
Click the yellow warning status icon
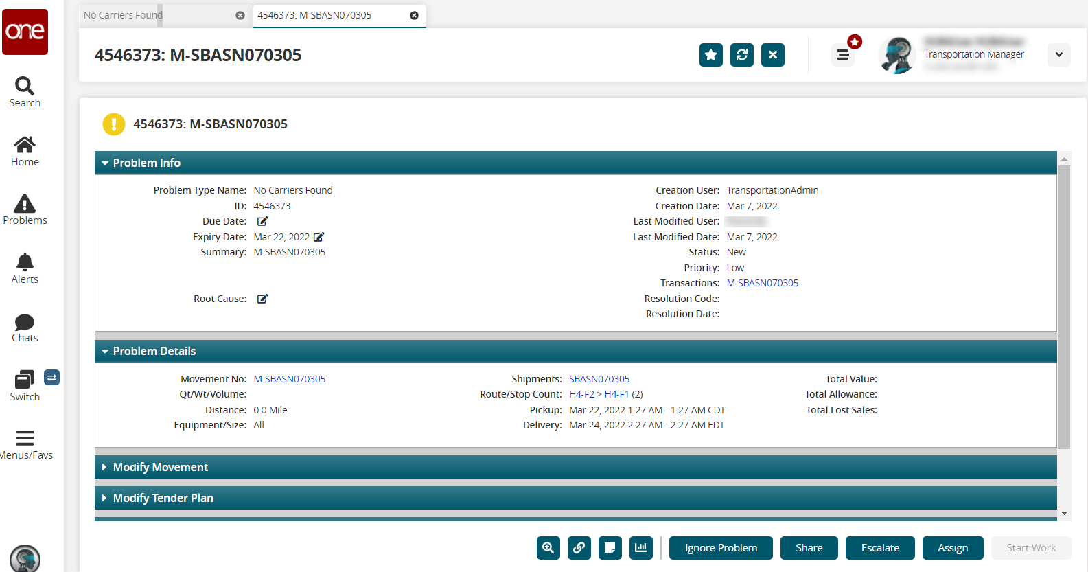[x=114, y=124]
